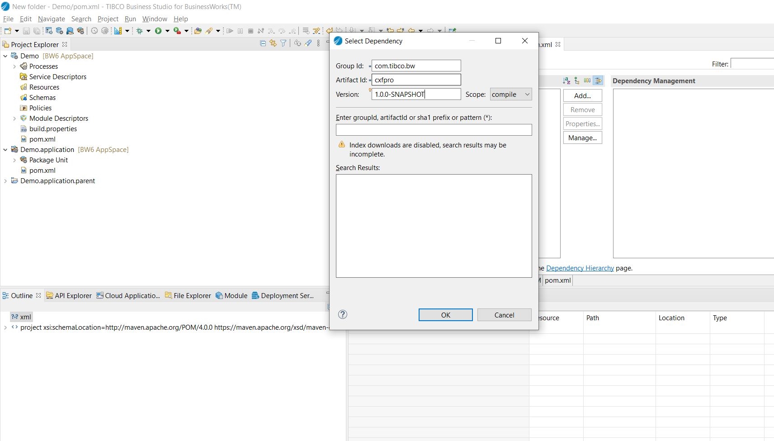Screen dimensions: 774x441
Task: Close the Project Explorer view tab
Action: coord(65,44)
